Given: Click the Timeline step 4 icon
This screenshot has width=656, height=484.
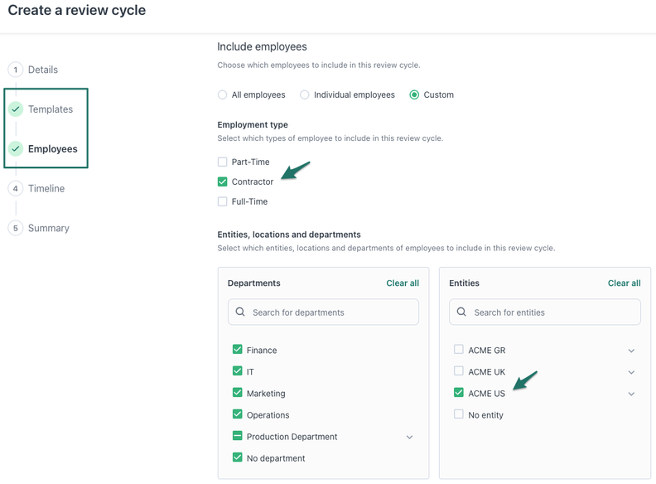Looking at the screenshot, I should 16,189.
